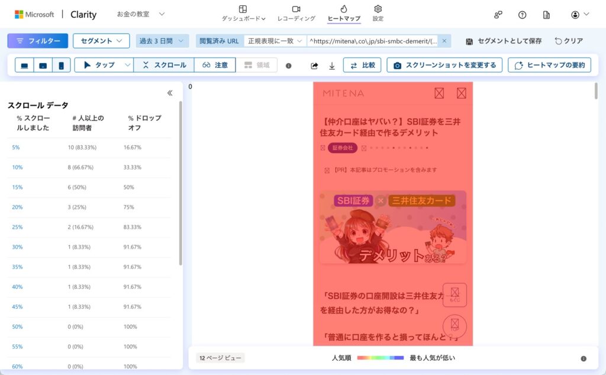Screen dimensions: 606x375
Task: Select the desktop device view icon
Action: click(x=24, y=65)
